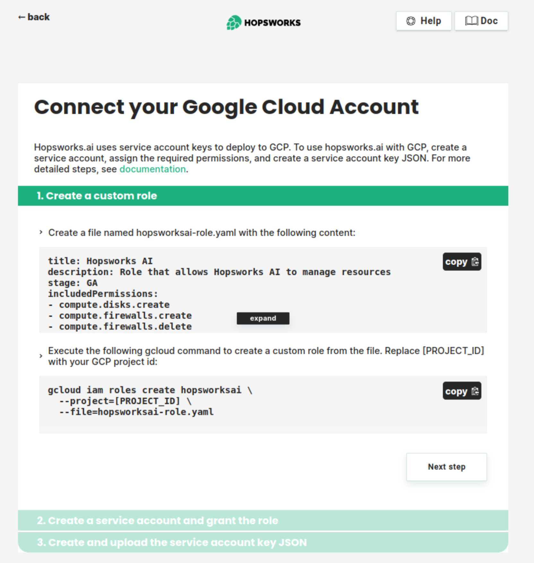Click the 'description: Role that allows' line
Screen dimensions: 534x563
219,272
